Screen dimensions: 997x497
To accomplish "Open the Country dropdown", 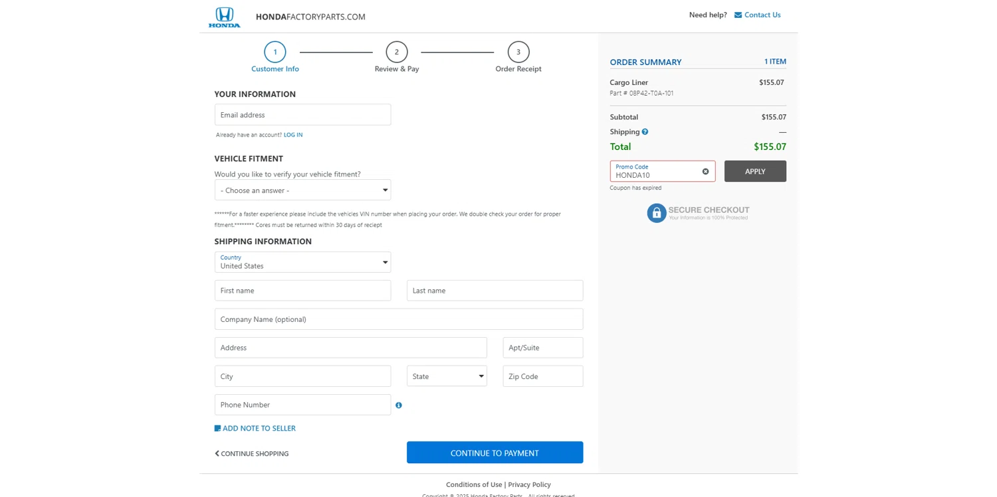I will click(302, 262).
